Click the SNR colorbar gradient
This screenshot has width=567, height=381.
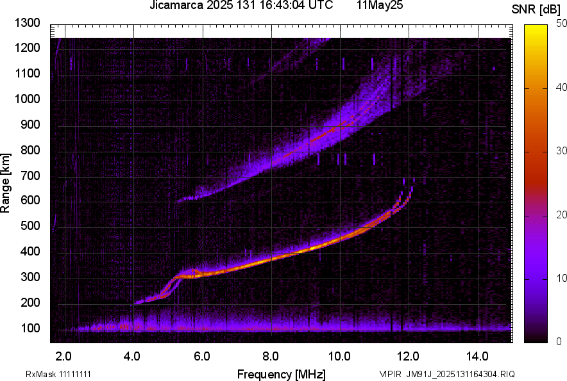(x=536, y=184)
